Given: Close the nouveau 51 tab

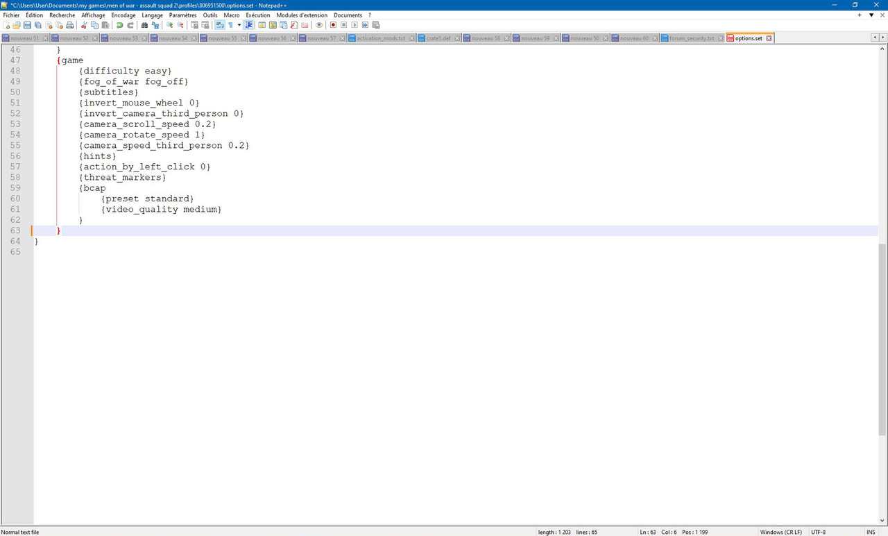Looking at the screenshot, I should [46, 38].
